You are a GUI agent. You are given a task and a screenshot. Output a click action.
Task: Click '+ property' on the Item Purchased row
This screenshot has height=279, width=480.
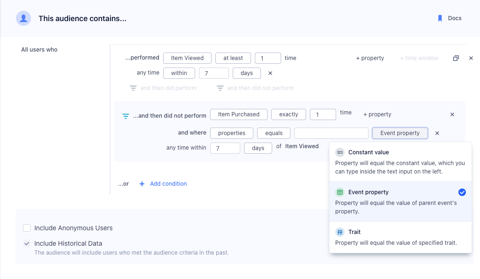pyautogui.click(x=377, y=114)
